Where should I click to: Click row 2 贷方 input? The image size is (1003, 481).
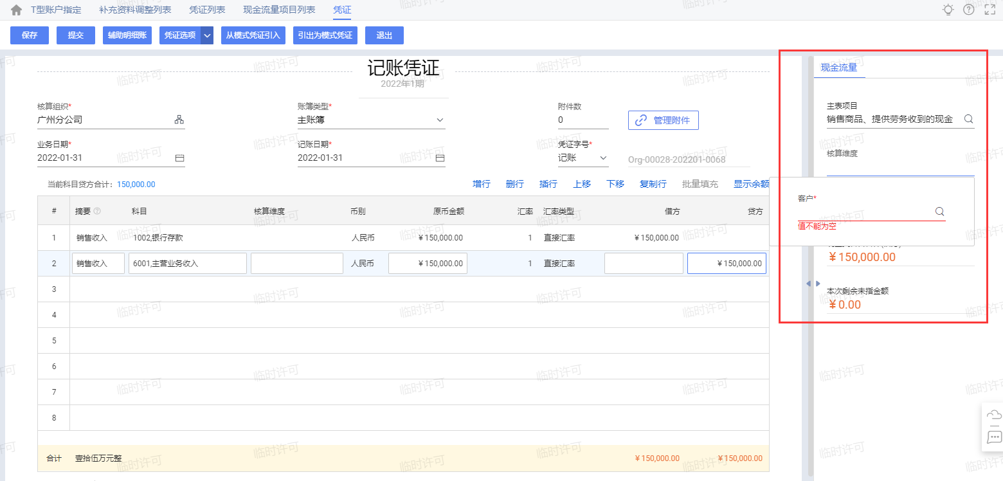click(727, 264)
